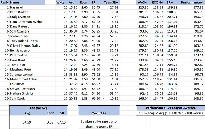205x129 pixels.
Task: Select 'Performance+ vs League Average' heading
Action: pos(171,108)
